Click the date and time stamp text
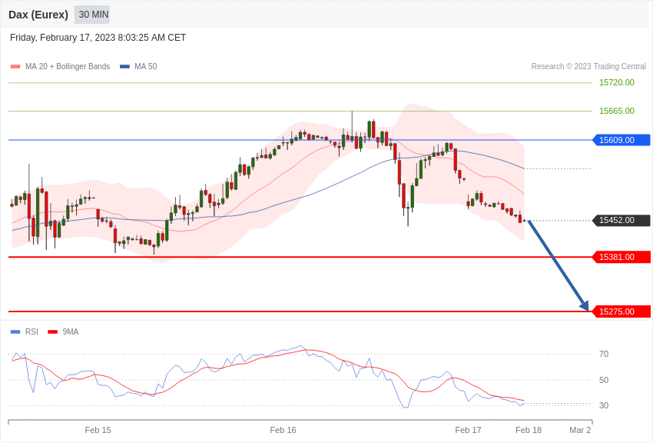This screenshot has height=443, width=653. coord(98,38)
